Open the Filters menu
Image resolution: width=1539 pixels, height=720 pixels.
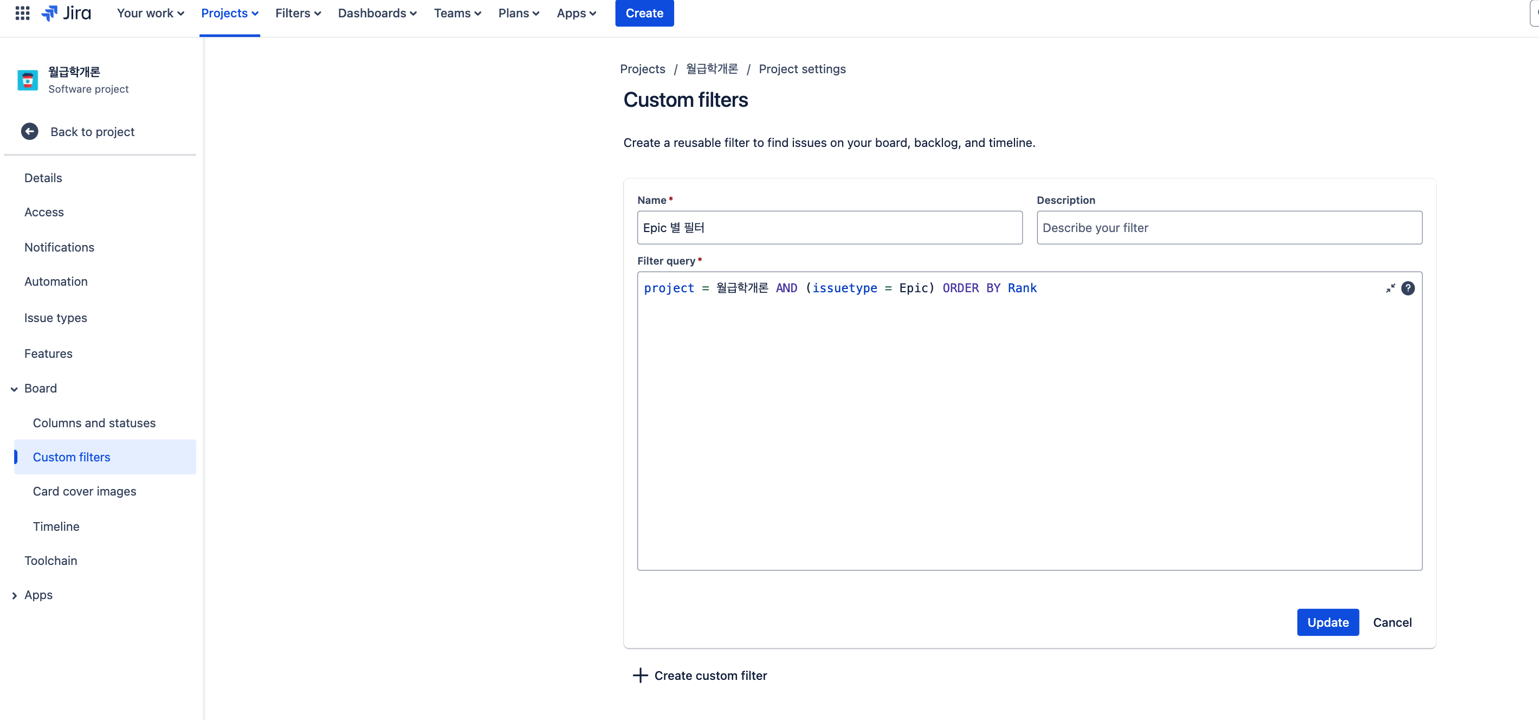point(298,13)
